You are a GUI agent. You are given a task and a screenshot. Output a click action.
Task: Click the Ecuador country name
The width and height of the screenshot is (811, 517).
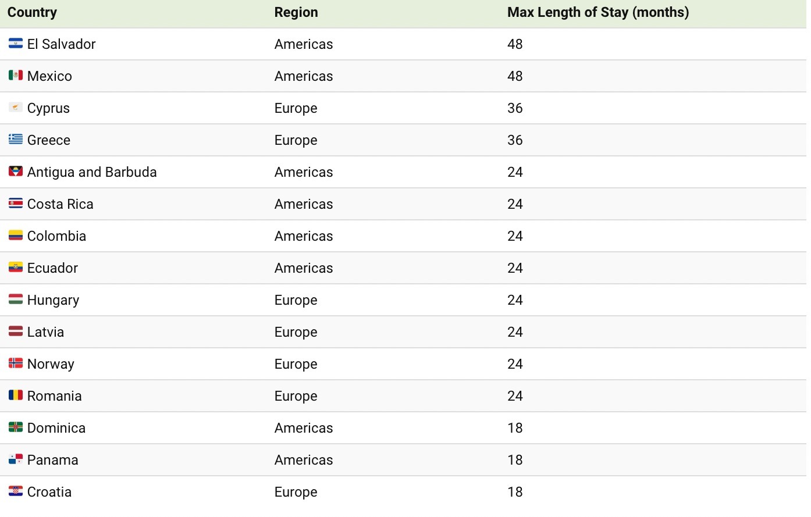52,268
